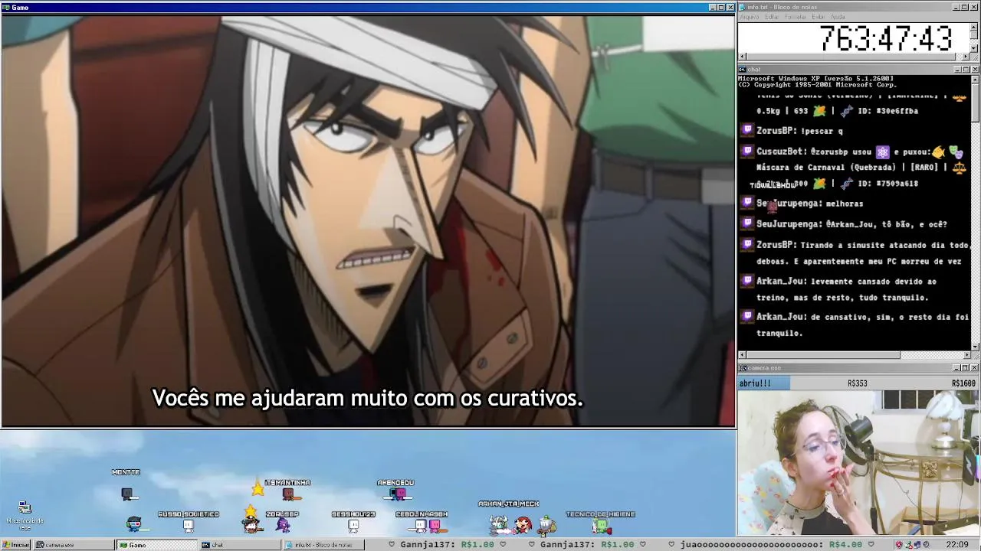981x551 pixels.
Task: Open Exibir menu in Bloco de notas
Action: point(819,17)
